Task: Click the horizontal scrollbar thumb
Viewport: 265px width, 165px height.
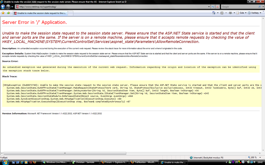Action: coord(65,153)
